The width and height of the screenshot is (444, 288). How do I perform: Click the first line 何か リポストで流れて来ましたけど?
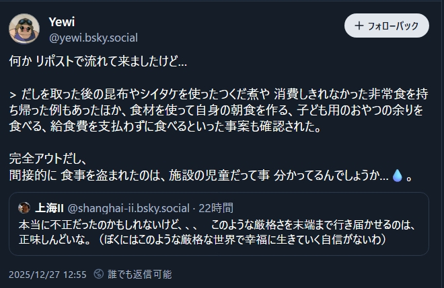pyautogui.click(x=98, y=62)
